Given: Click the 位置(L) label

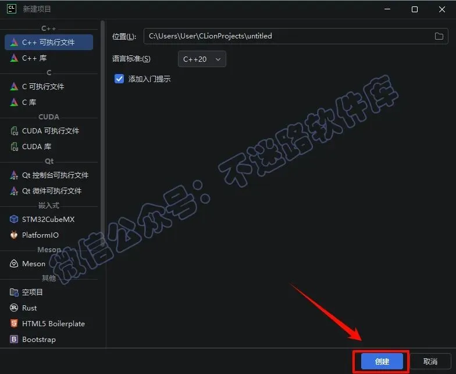Looking at the screenshot, I should [x=124, y=36].
